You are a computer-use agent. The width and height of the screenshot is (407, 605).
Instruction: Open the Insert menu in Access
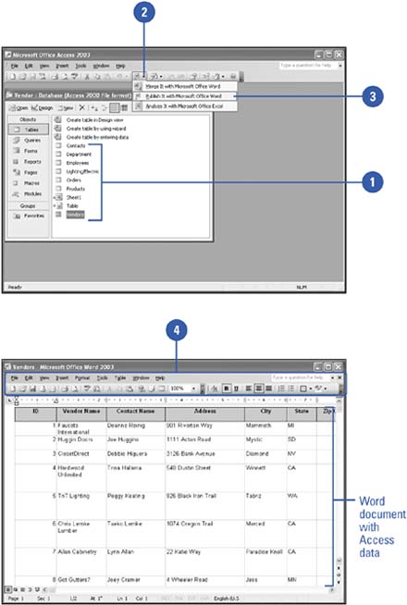(62, 66)
